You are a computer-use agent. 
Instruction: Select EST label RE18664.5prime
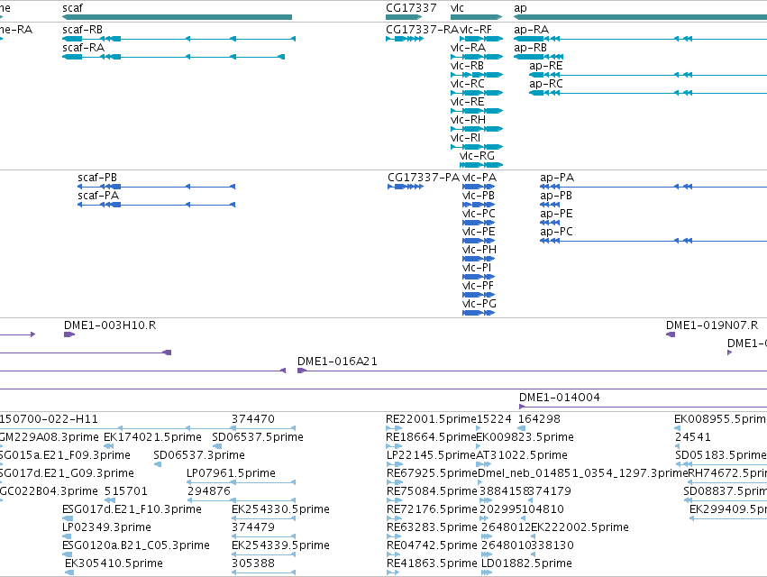point(432,437)
